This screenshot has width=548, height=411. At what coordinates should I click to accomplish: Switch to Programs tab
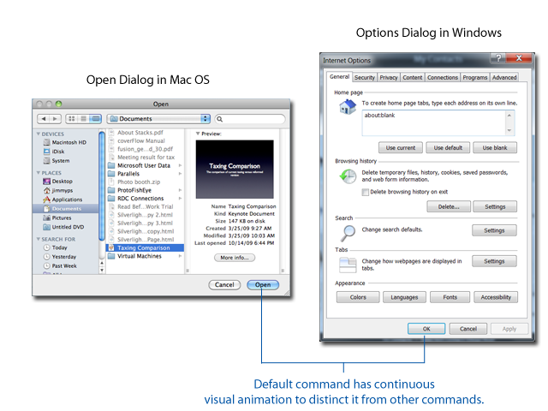click(475, 78)
